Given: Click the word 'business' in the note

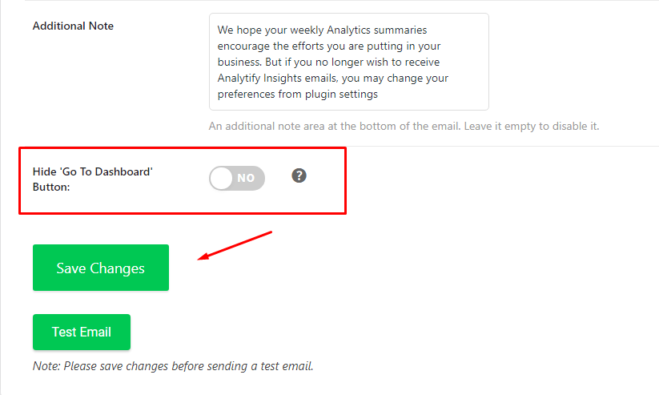Looking at the screenshot, I should pyautogui.click(x=239, y=62).
